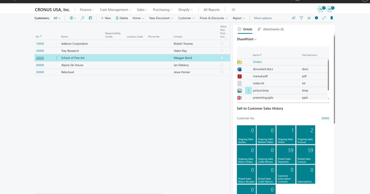Open the three-dot menu for picture.bmp

[249, 91]
